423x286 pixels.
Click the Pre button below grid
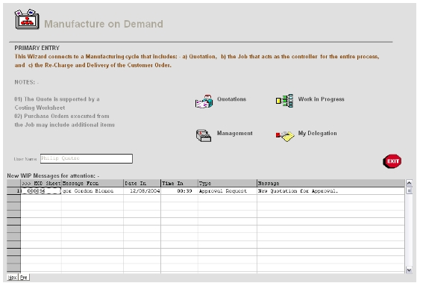pos(24,277)
